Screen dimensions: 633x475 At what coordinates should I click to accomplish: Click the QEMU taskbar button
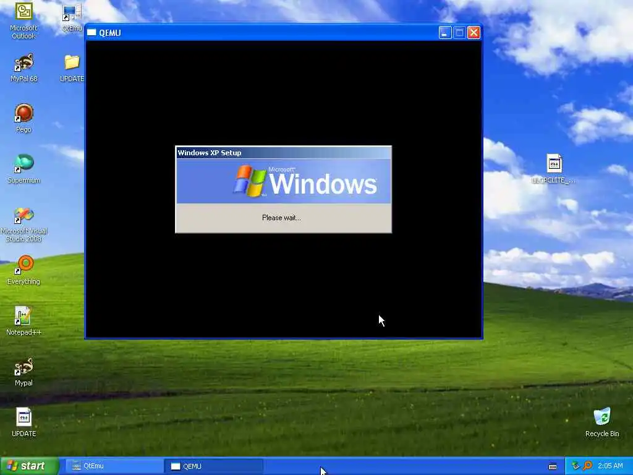coord(214,466)
